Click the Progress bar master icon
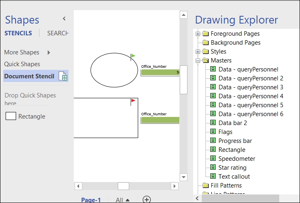 [213, 141]
